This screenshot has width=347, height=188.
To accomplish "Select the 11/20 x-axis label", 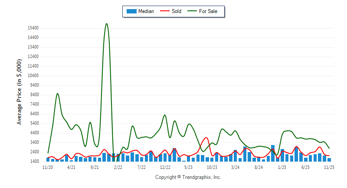I will (x=48, y=167).
